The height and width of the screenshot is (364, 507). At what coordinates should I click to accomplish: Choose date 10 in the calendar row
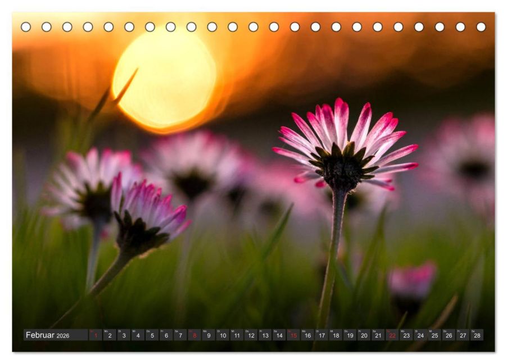pos(223,335)
